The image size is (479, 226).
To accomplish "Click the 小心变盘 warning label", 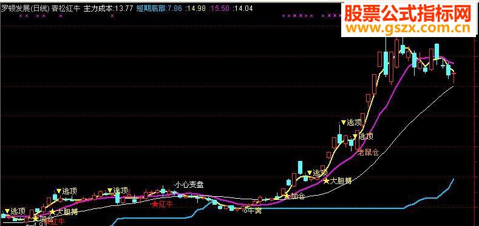I will (x=189, y=185).
